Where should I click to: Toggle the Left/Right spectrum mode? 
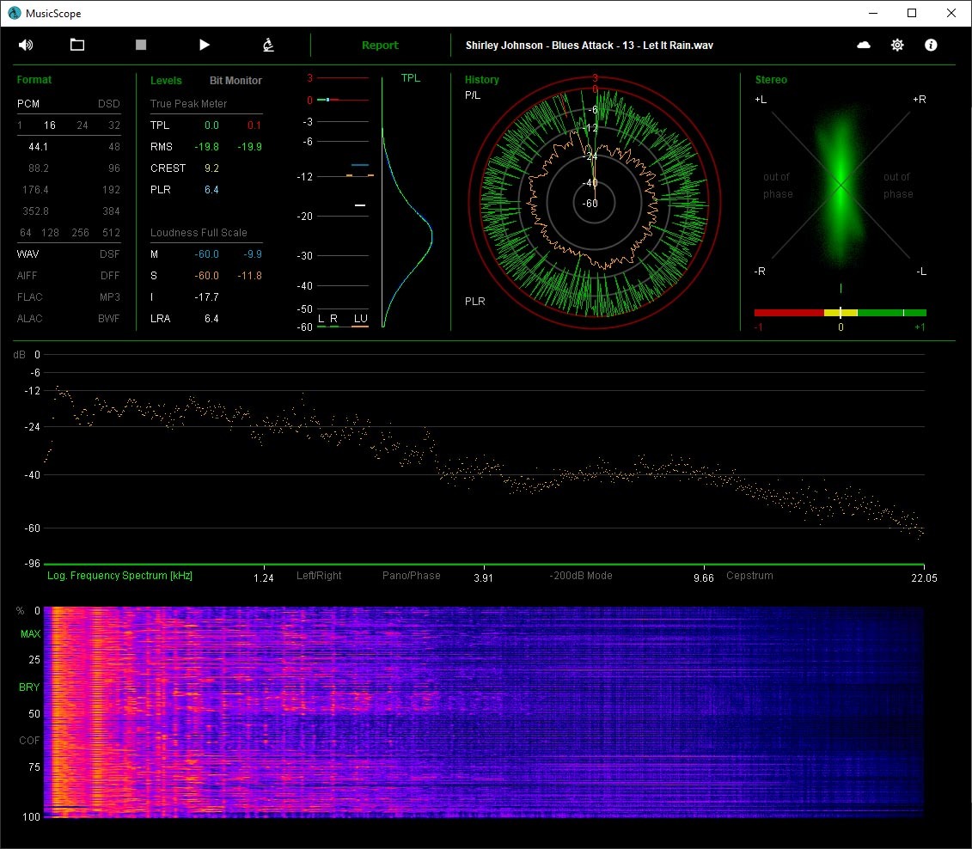point(319,576)
